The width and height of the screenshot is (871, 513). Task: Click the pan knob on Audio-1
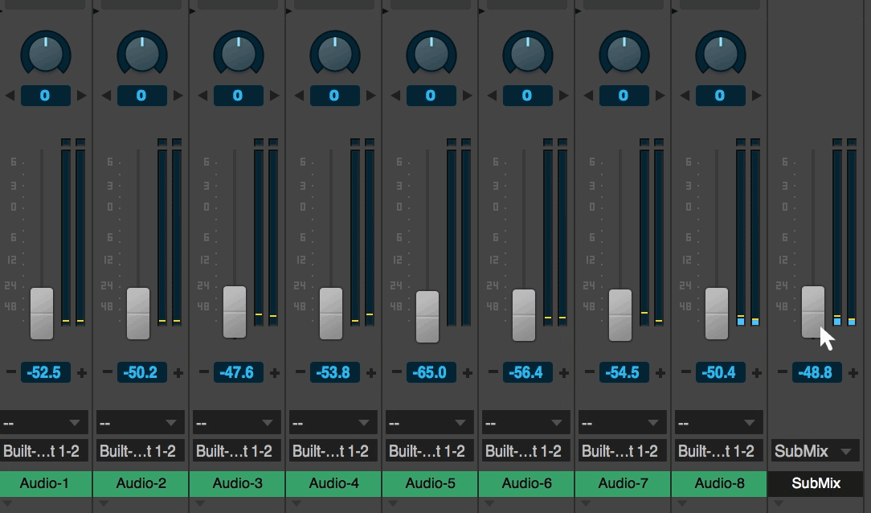point(45,54)
